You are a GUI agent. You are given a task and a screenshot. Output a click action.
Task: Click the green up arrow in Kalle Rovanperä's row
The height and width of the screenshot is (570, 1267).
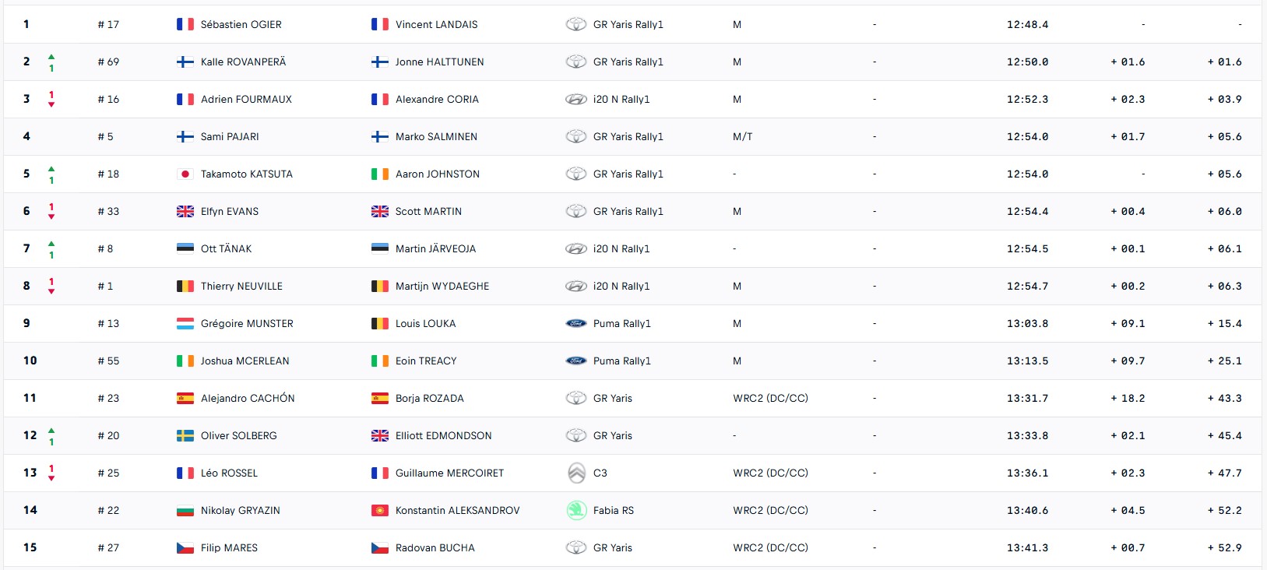(x=51, y=58)
